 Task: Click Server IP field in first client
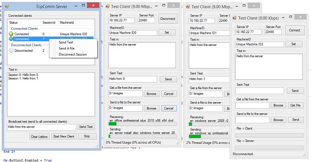coord(121,20)
